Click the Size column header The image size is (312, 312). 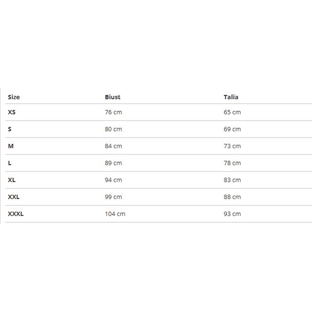14,97
